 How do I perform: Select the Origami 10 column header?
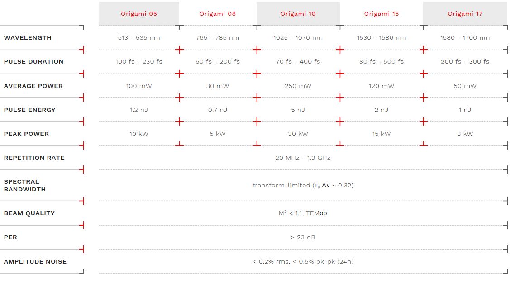(298, 14)
